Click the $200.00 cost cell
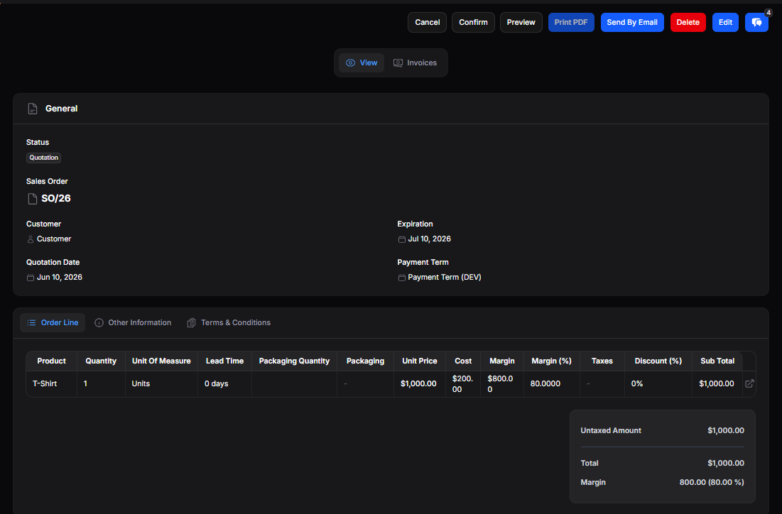Screen dimensions: 782x514 coord(463,384)
